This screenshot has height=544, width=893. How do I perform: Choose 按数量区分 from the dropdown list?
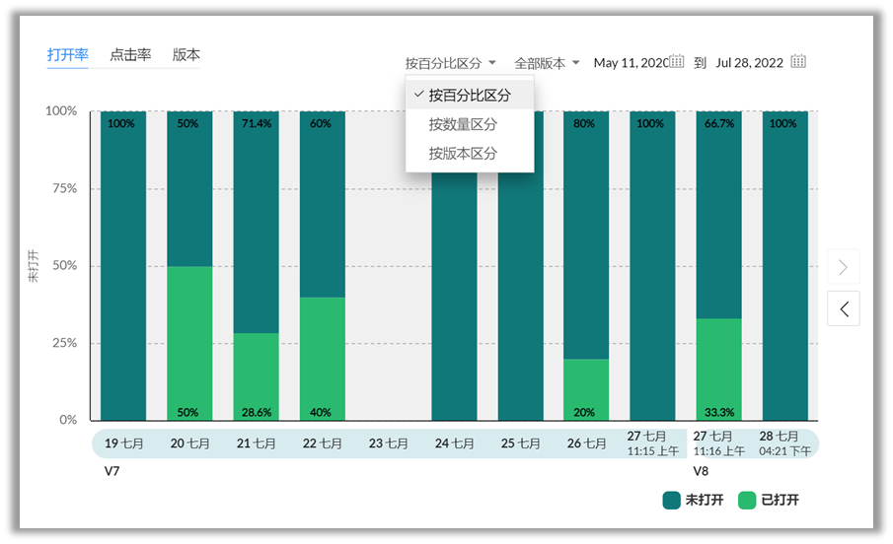(x=463, y=124)
